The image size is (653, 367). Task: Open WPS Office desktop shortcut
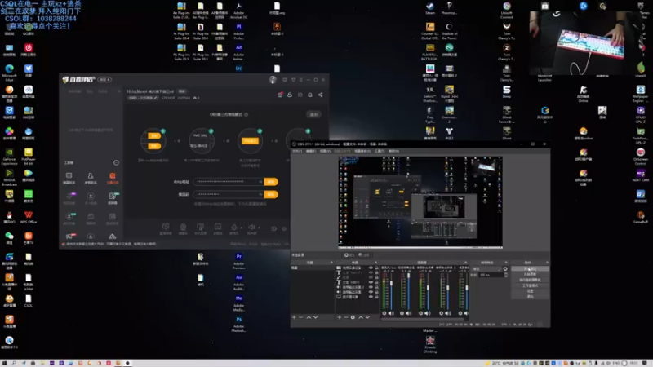pos(29,217)
